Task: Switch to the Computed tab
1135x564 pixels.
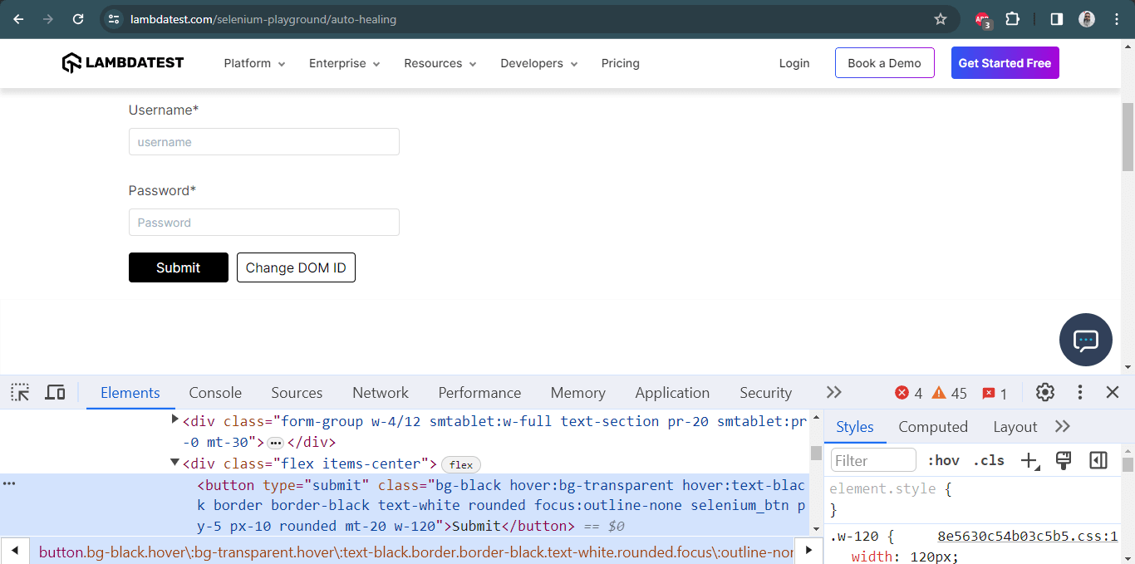Action: click(x=932, y=426)
